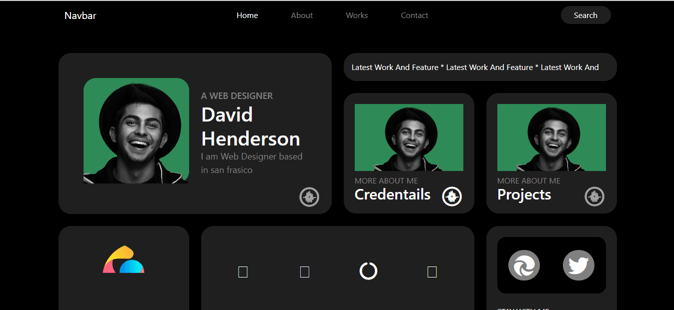This screenshot has width=674, height=310.
Task: Open the Contact nav item
Action: pos(414,15)
